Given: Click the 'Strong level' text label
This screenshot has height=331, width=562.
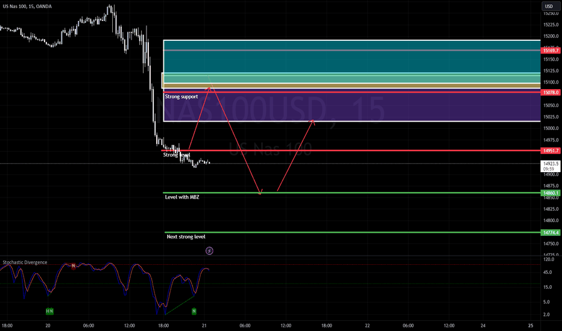Looking at the screenshot, I should pyautogui.click(x=176, y=155).
